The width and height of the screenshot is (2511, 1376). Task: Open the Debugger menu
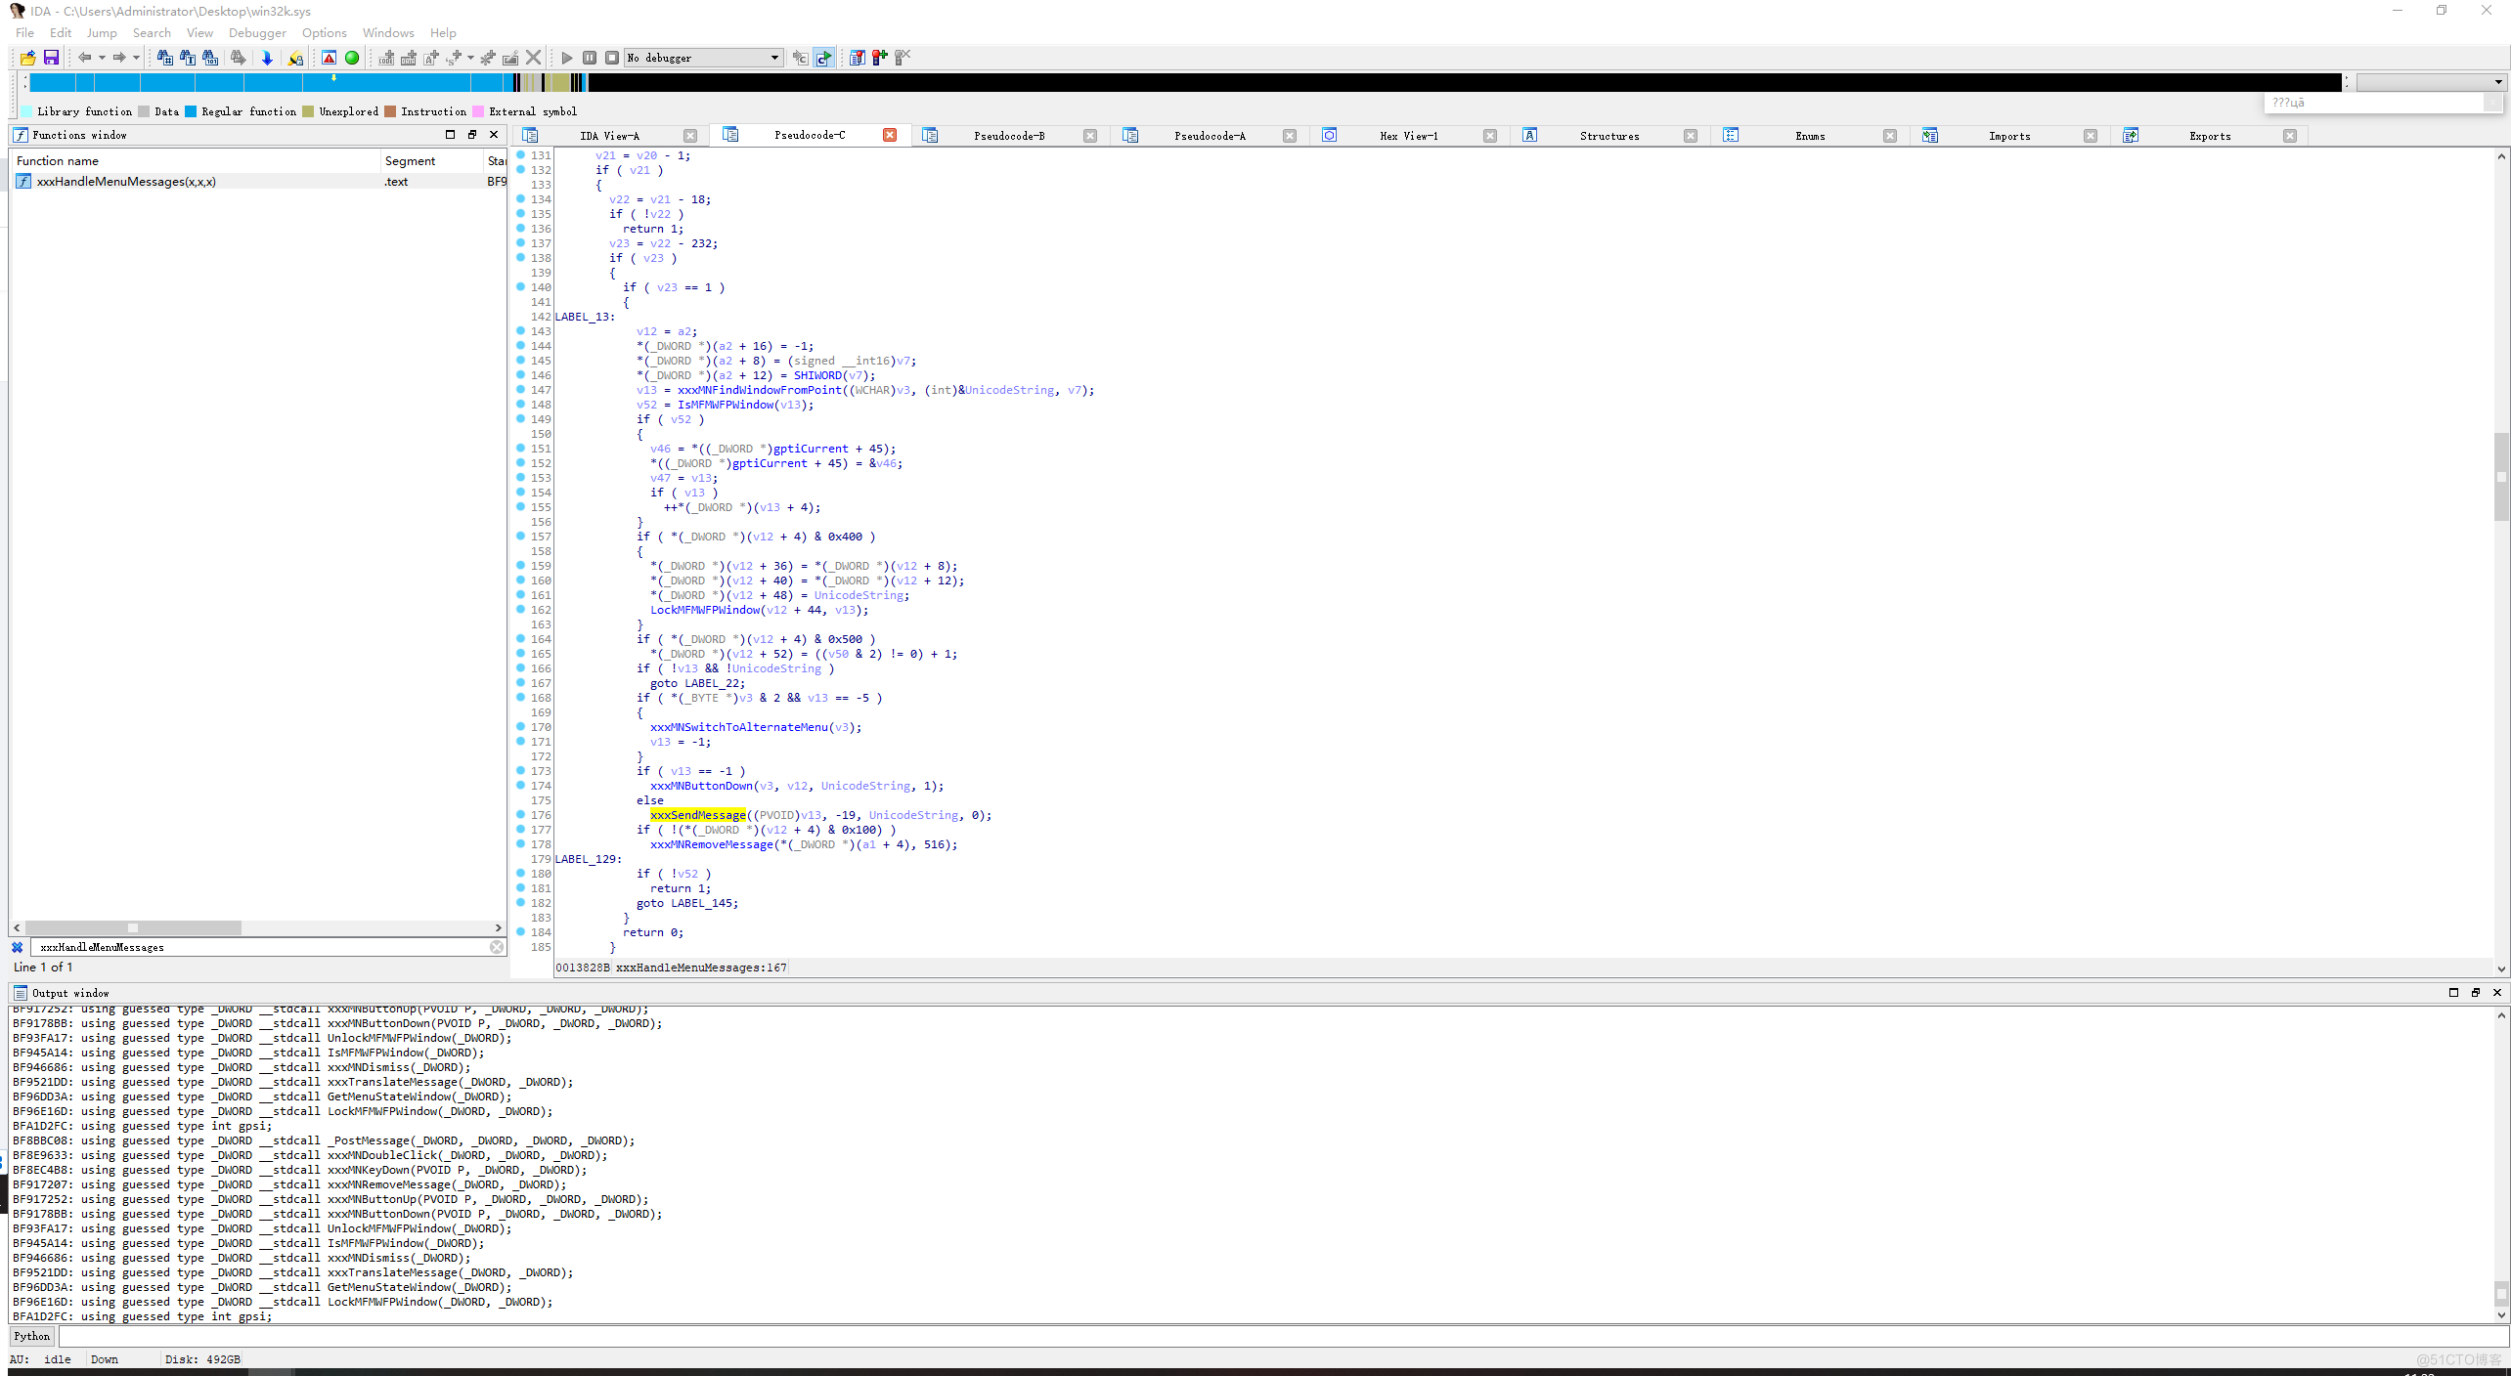257,32
